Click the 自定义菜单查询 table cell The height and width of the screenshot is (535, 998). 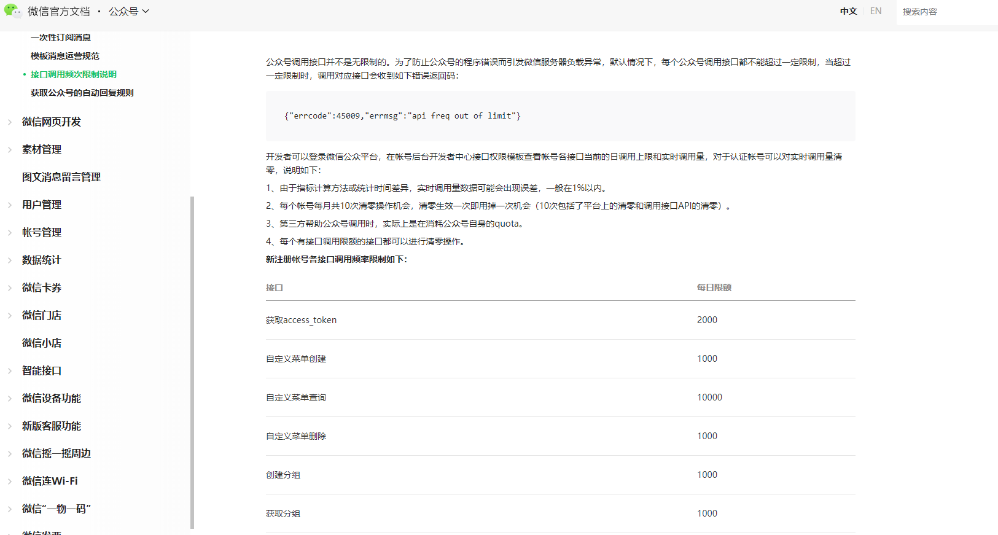pyautogui.click(x=296, y=397)
